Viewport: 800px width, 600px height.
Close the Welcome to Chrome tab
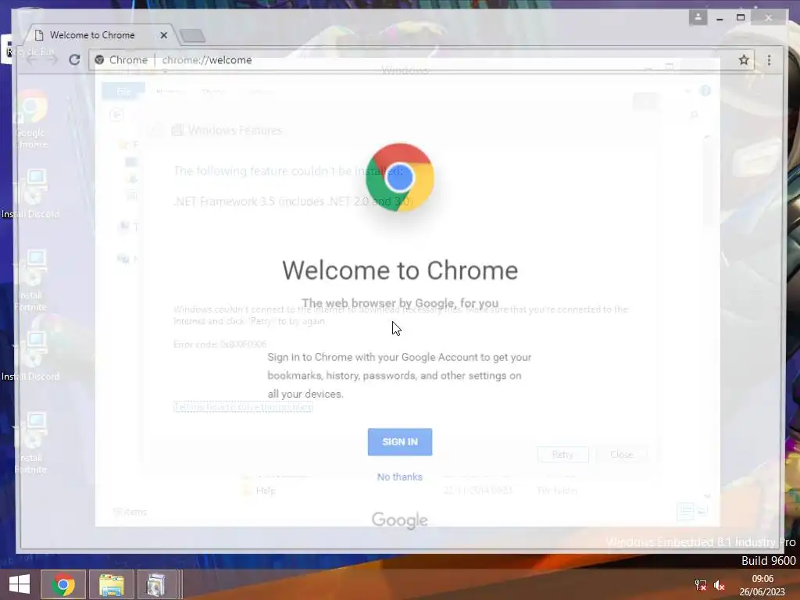(x=163, y=35)
